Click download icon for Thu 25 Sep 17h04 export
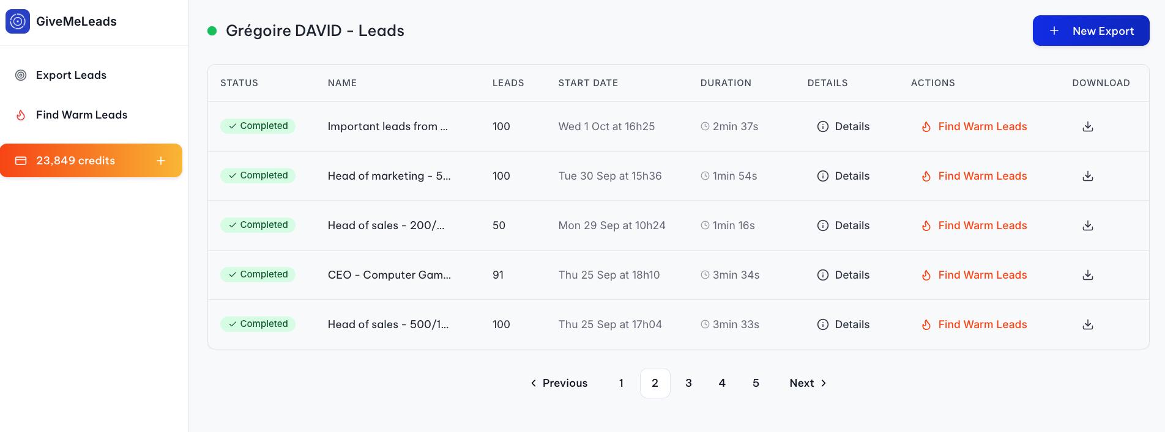Viewport: 1165px width, 432px height. [x=1087, y=324]
